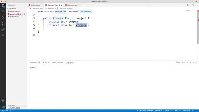
Task: Open the Testing flask view
Action: [x=3, y=36]
